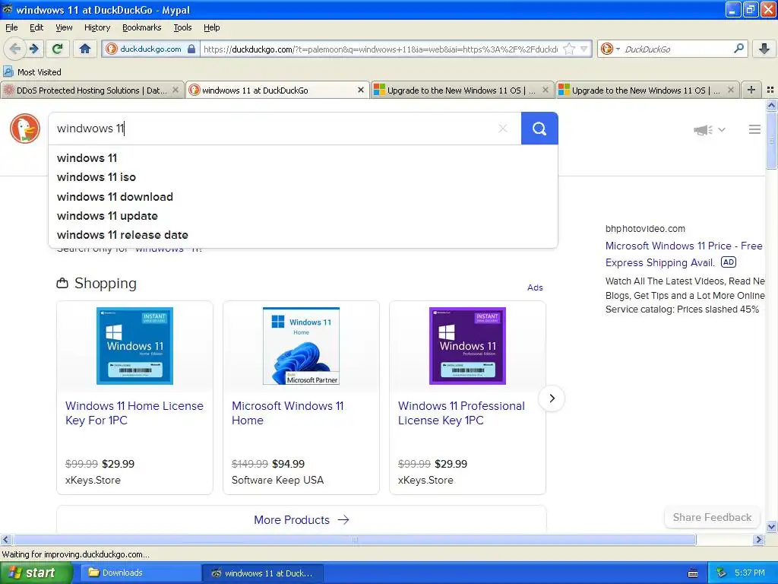This screenshot has height=584, width=778.
Task: Open Microsoft Windows 11 Home product link
Action: (287, 413)
